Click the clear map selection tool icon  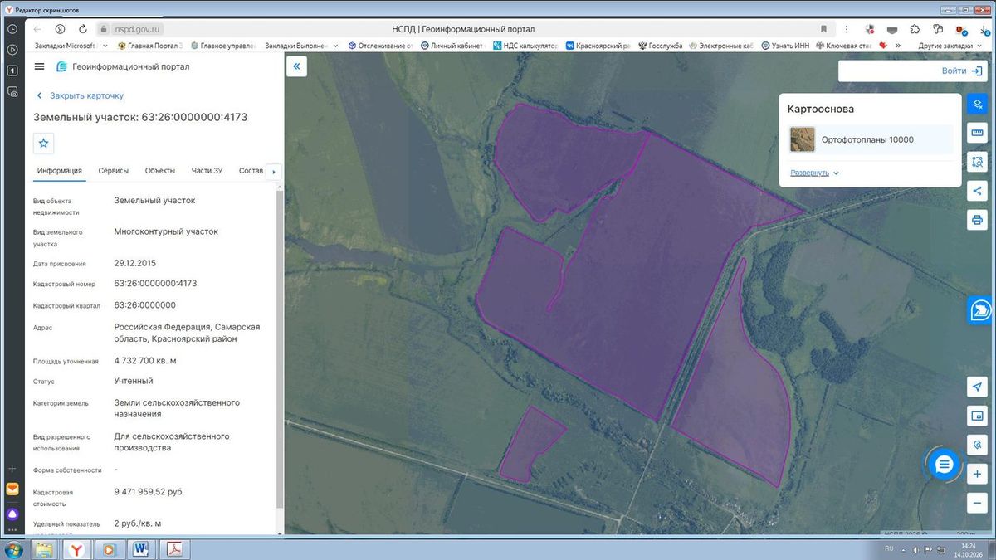click(977, 104)
